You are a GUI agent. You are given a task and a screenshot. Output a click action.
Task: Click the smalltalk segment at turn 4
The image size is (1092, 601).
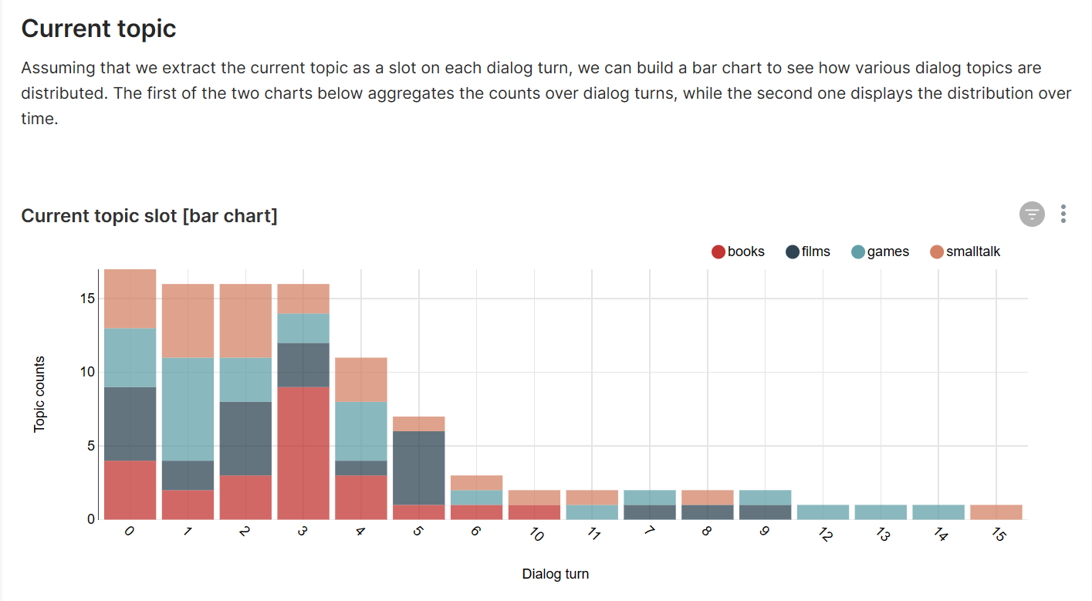click(361, 380)
